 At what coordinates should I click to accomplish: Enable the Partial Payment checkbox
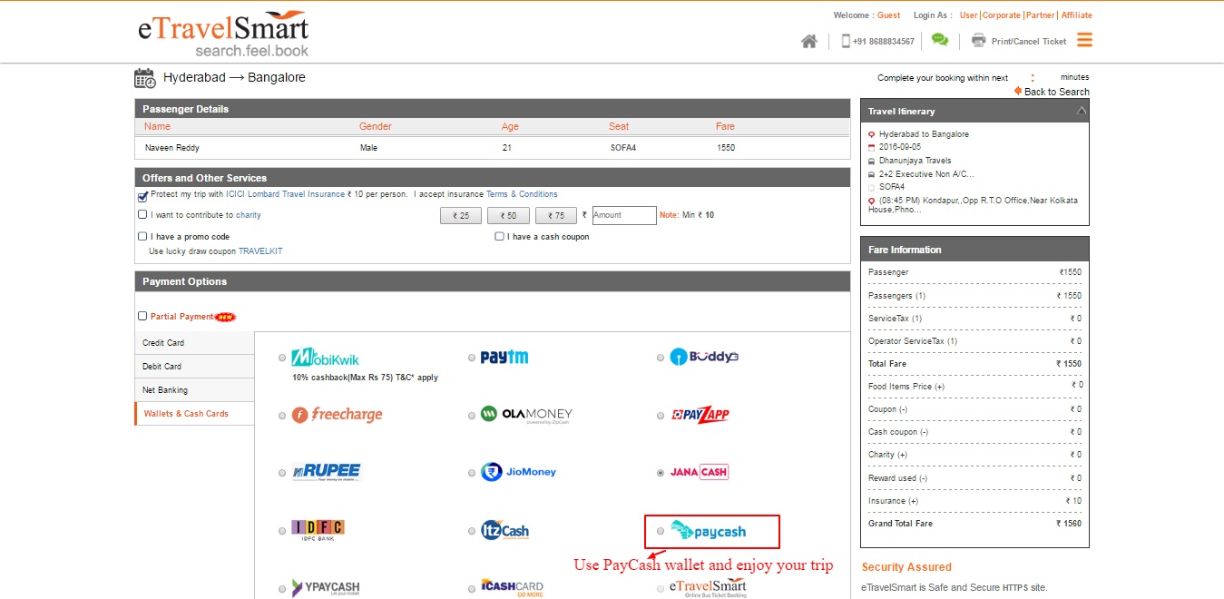[x=142, y=317]
